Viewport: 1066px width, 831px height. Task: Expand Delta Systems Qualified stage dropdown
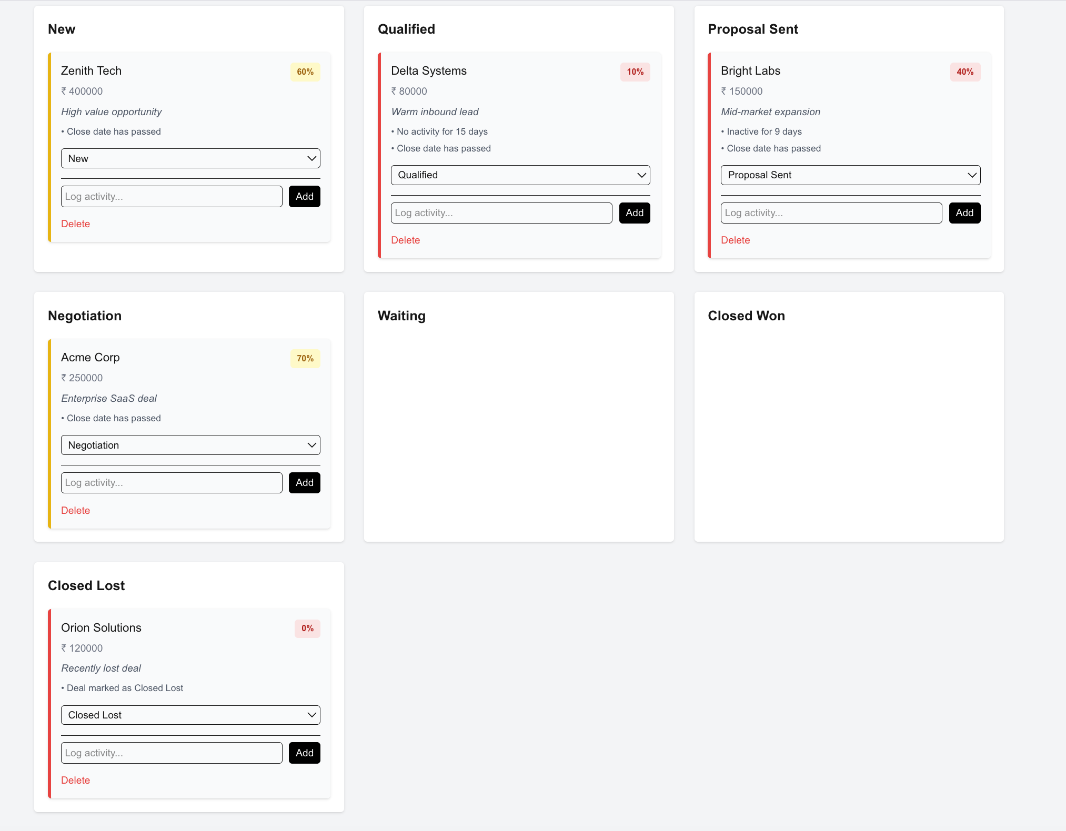pos(520,175)
